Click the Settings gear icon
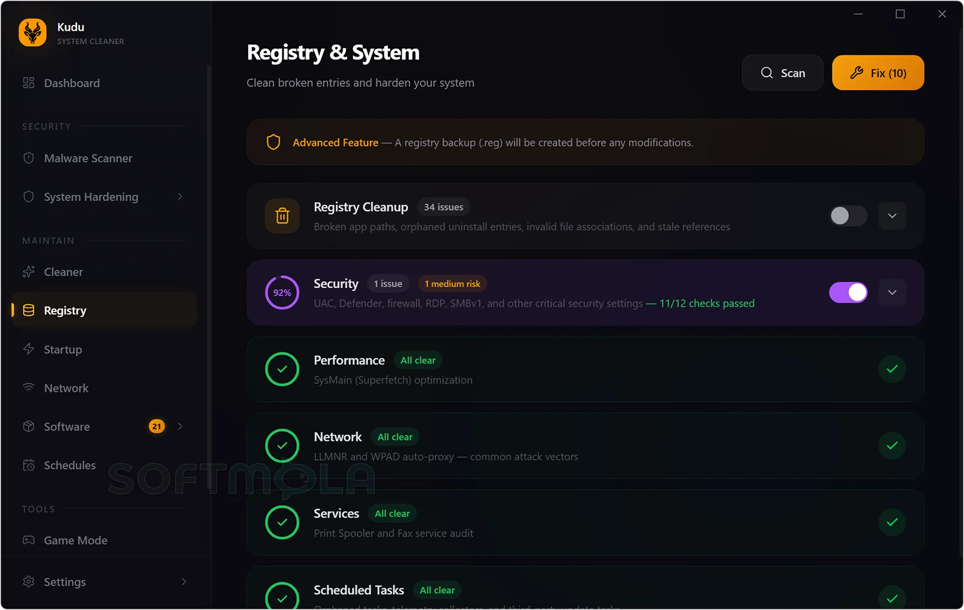The height and width of the screenshot is (610, 964). pos(28,582)
